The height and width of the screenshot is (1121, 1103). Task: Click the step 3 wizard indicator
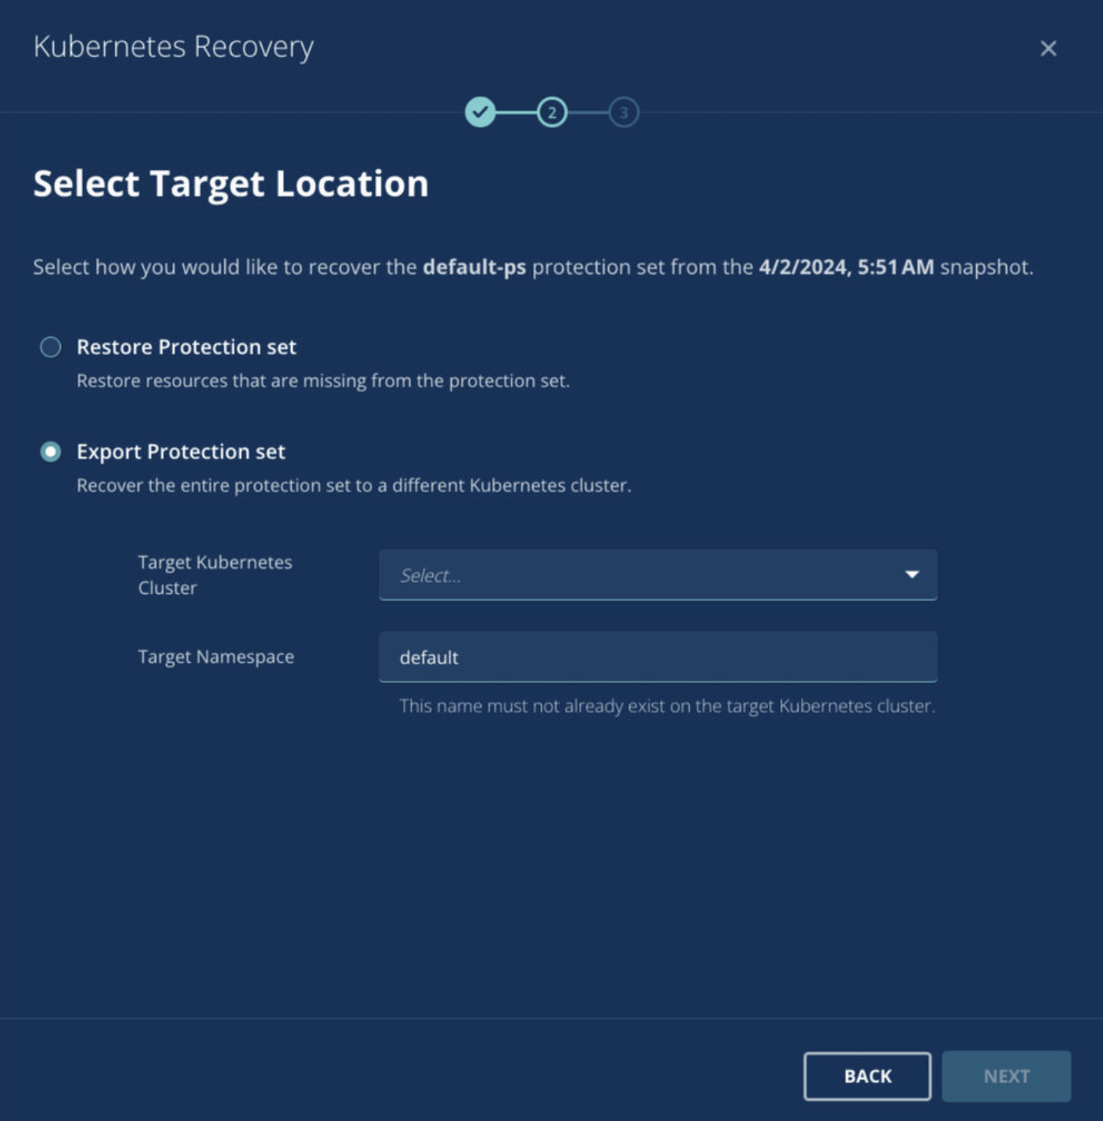coord(623,113)
